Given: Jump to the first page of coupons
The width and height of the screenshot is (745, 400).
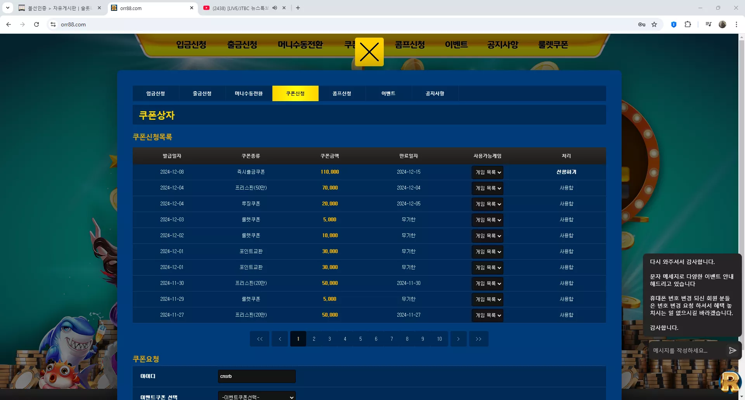Looking at the screenshot, I should click(260, 339).
